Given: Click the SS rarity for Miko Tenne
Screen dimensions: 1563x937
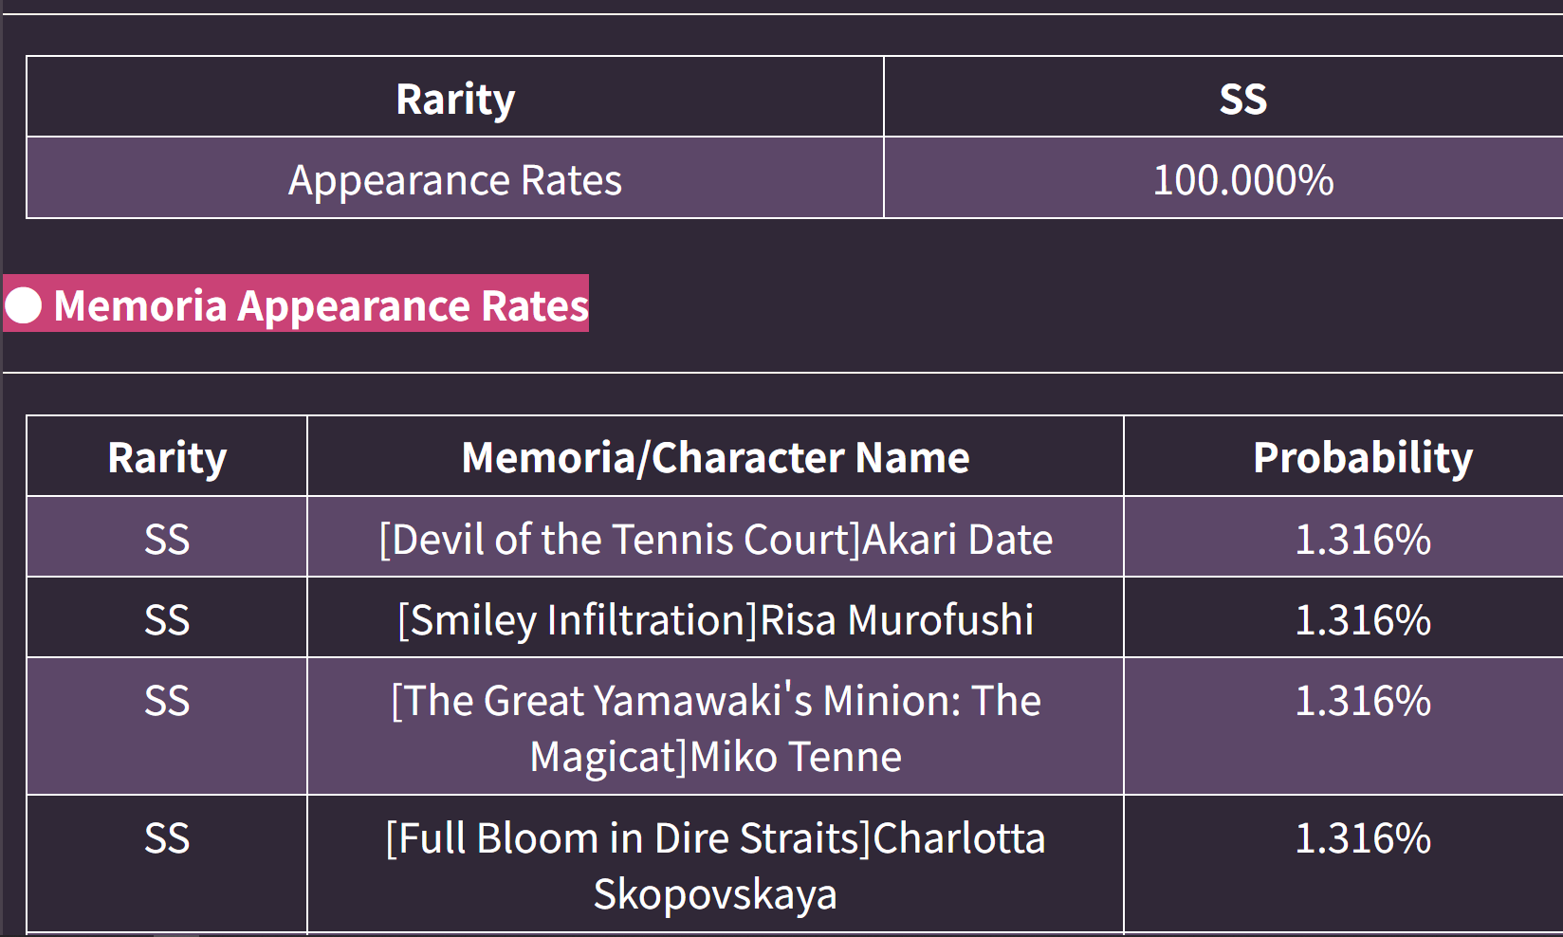Looking at the screenshot, I should pyautogui.click(x=167, y=700).
